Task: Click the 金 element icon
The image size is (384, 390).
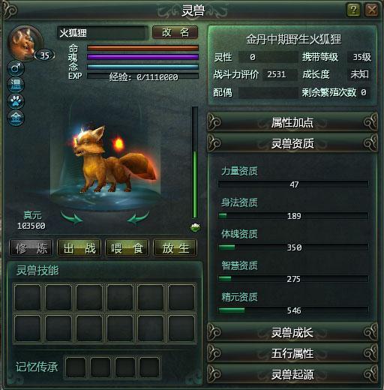Action: point(16,118)
